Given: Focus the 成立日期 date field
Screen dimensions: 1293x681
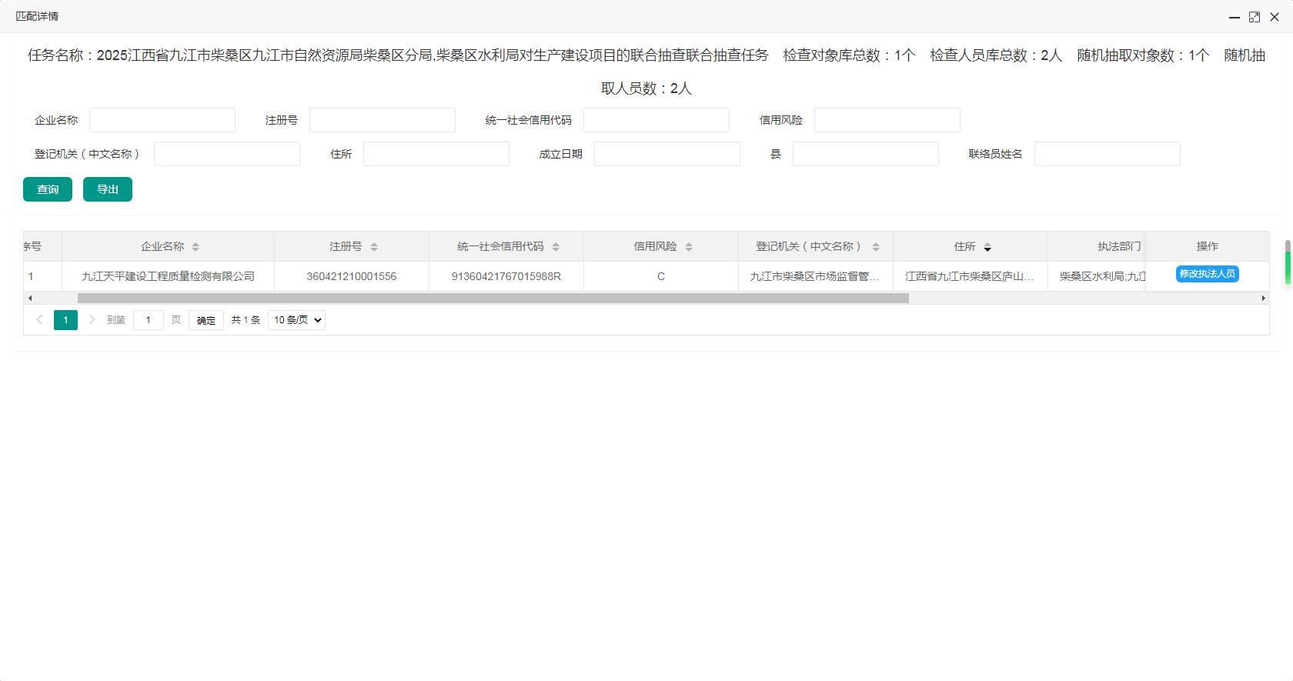Looking at the screenshot, I should tap(667, 154).
